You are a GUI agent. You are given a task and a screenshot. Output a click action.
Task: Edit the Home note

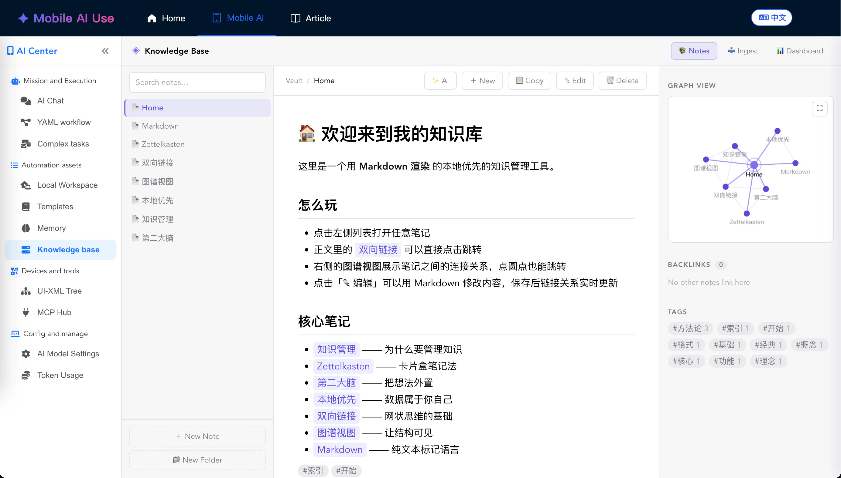pos(575,81)
